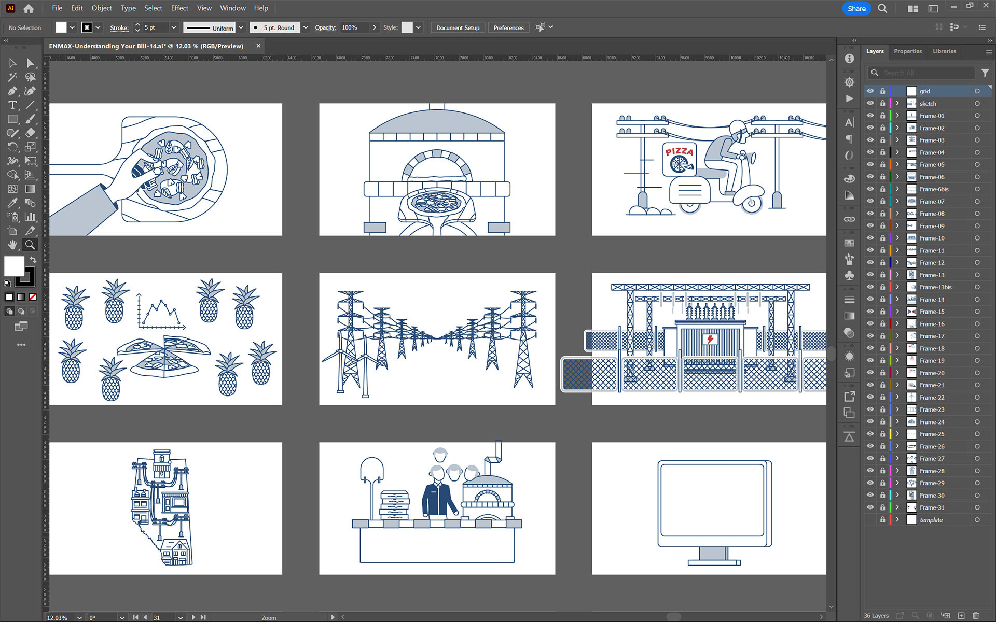Click the Delete Selection trash icon
This screenshot has width=996, height=622.
point(975,615)
